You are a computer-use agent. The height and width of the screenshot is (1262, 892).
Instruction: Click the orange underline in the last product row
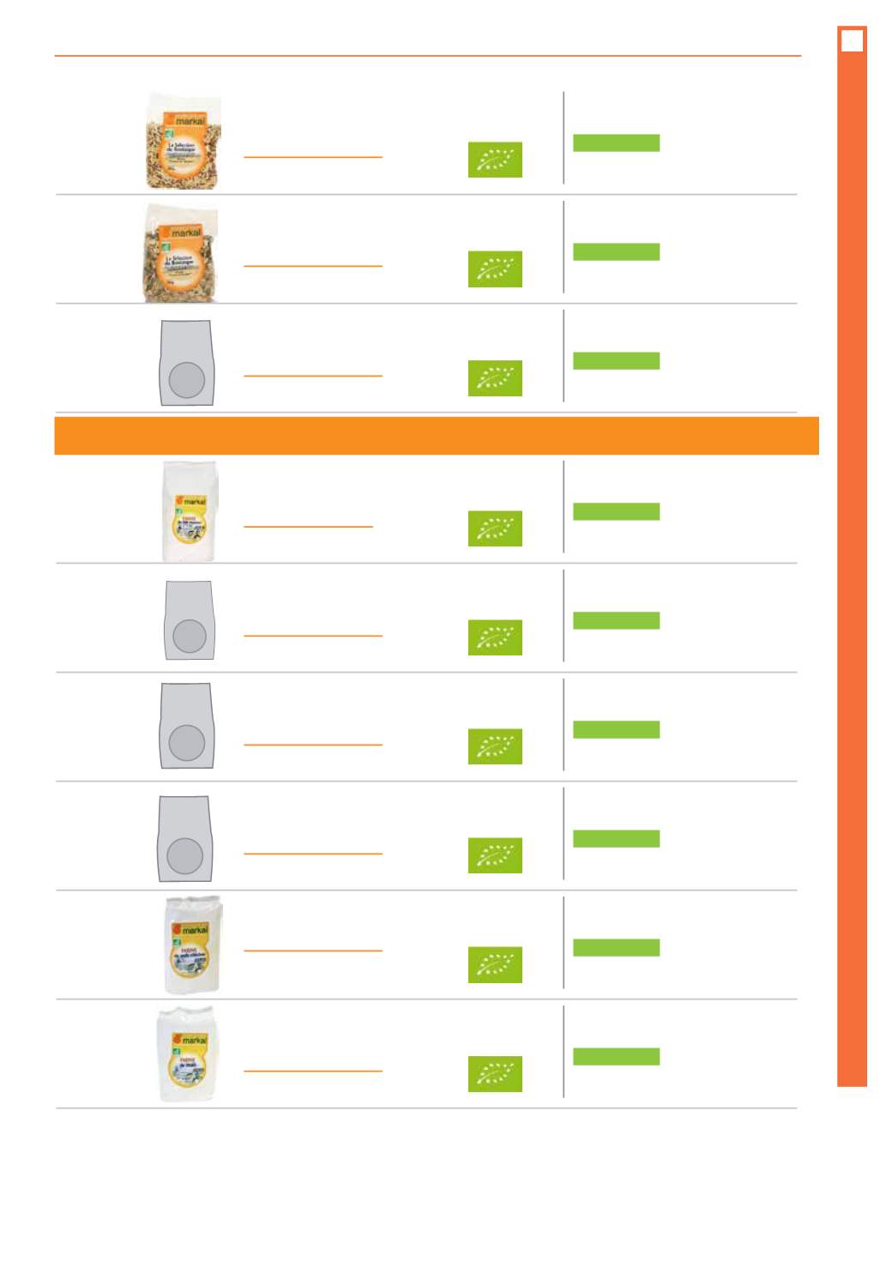[312, 1071]
